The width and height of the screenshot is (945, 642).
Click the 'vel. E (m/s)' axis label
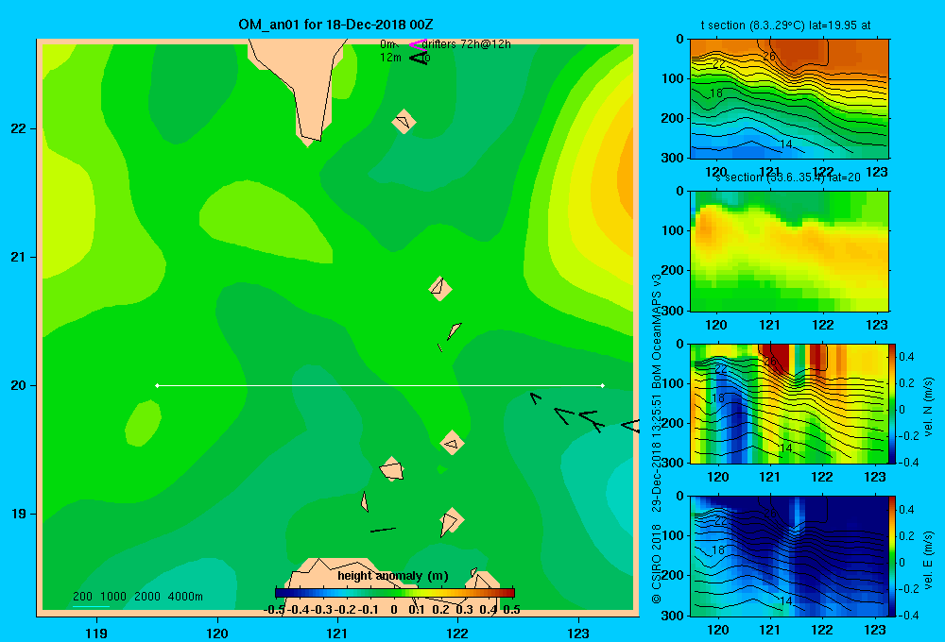[929, 560]
